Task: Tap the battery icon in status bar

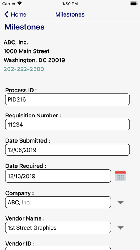Action: pyautogui.click(x=134, y=4)
